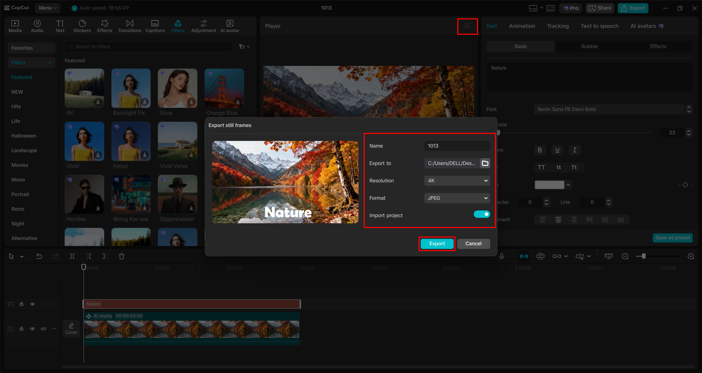The width and height of the screenshot is (702, 373).
Task: Toggle underline formatting for the text
Action: click(557, 150)
